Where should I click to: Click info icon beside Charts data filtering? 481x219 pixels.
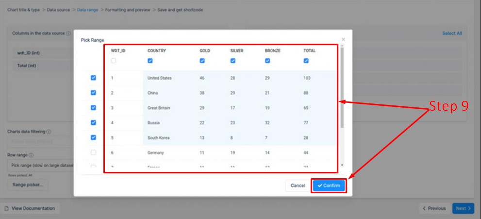[x=49, y=132]
